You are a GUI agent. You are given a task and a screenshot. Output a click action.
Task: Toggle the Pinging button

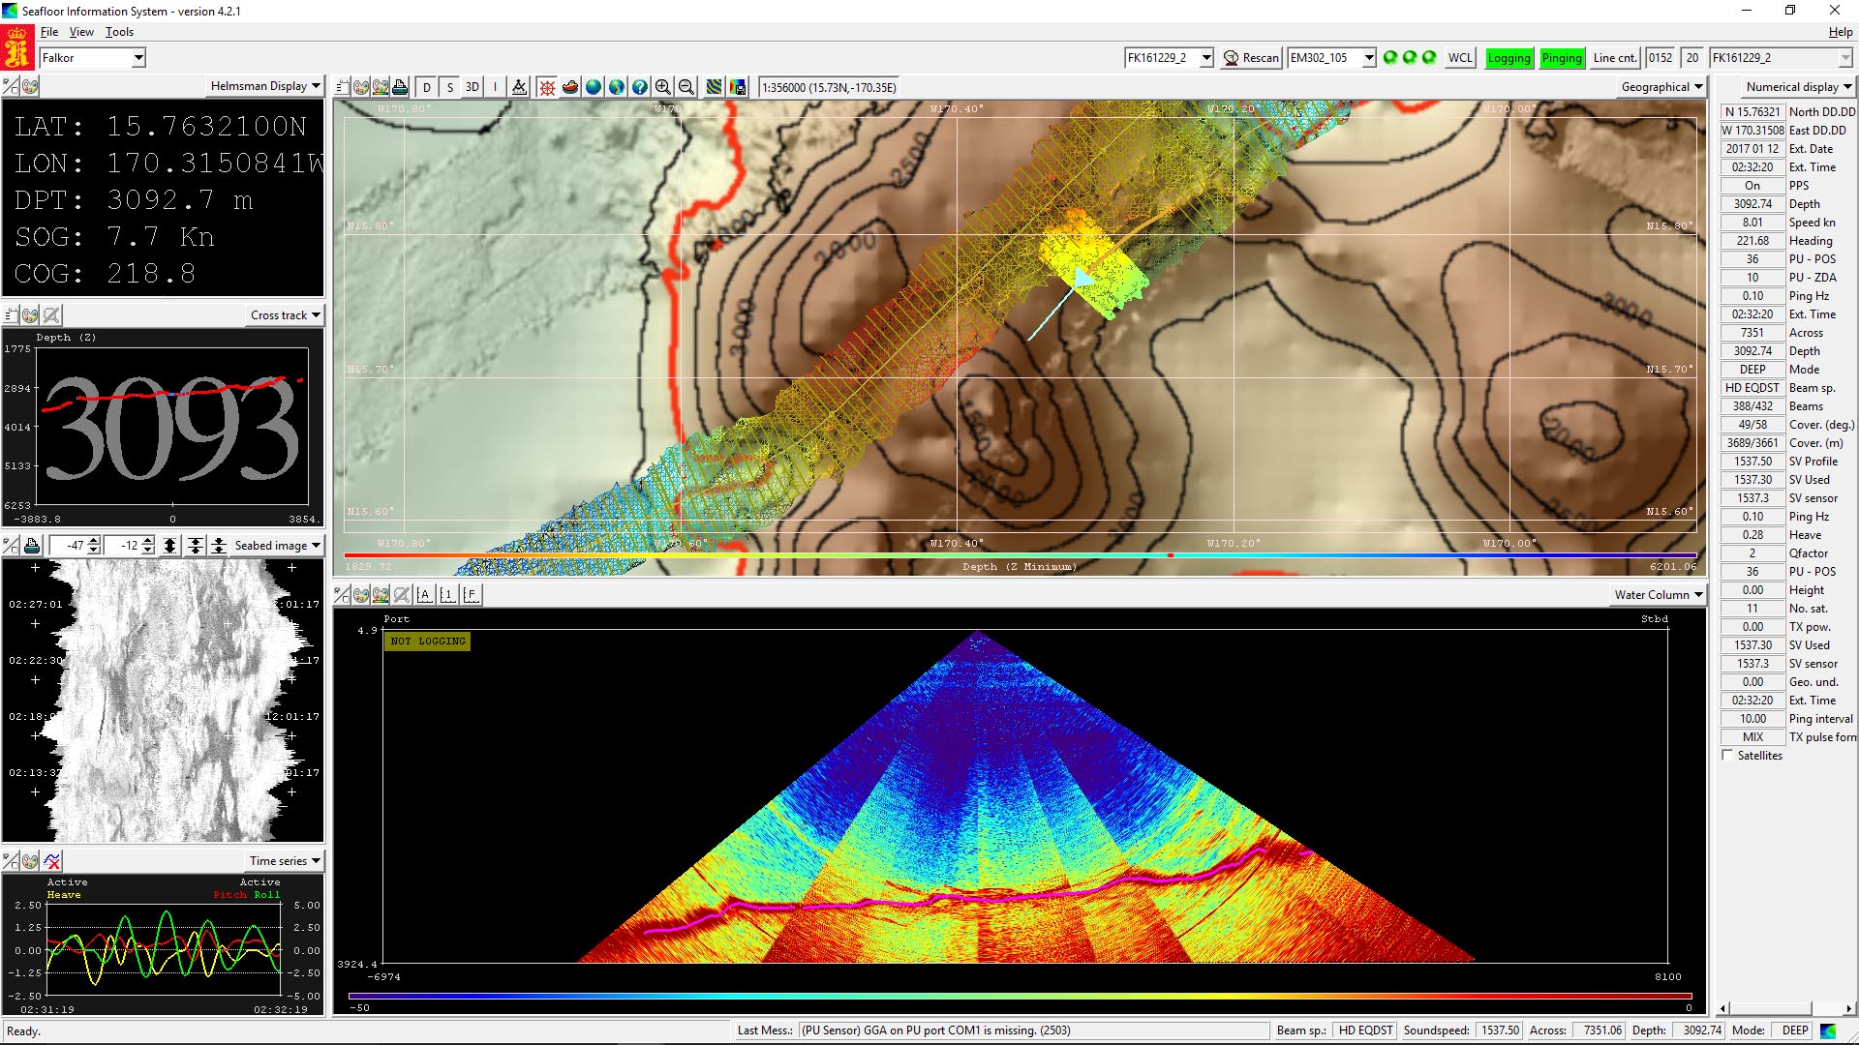(x=1561, y=58)
